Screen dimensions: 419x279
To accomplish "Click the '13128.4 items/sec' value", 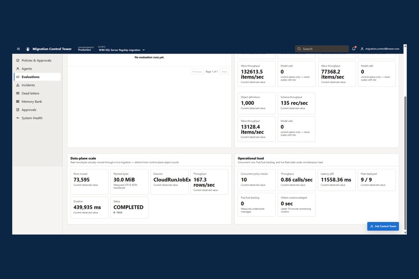I will point(252,129).
